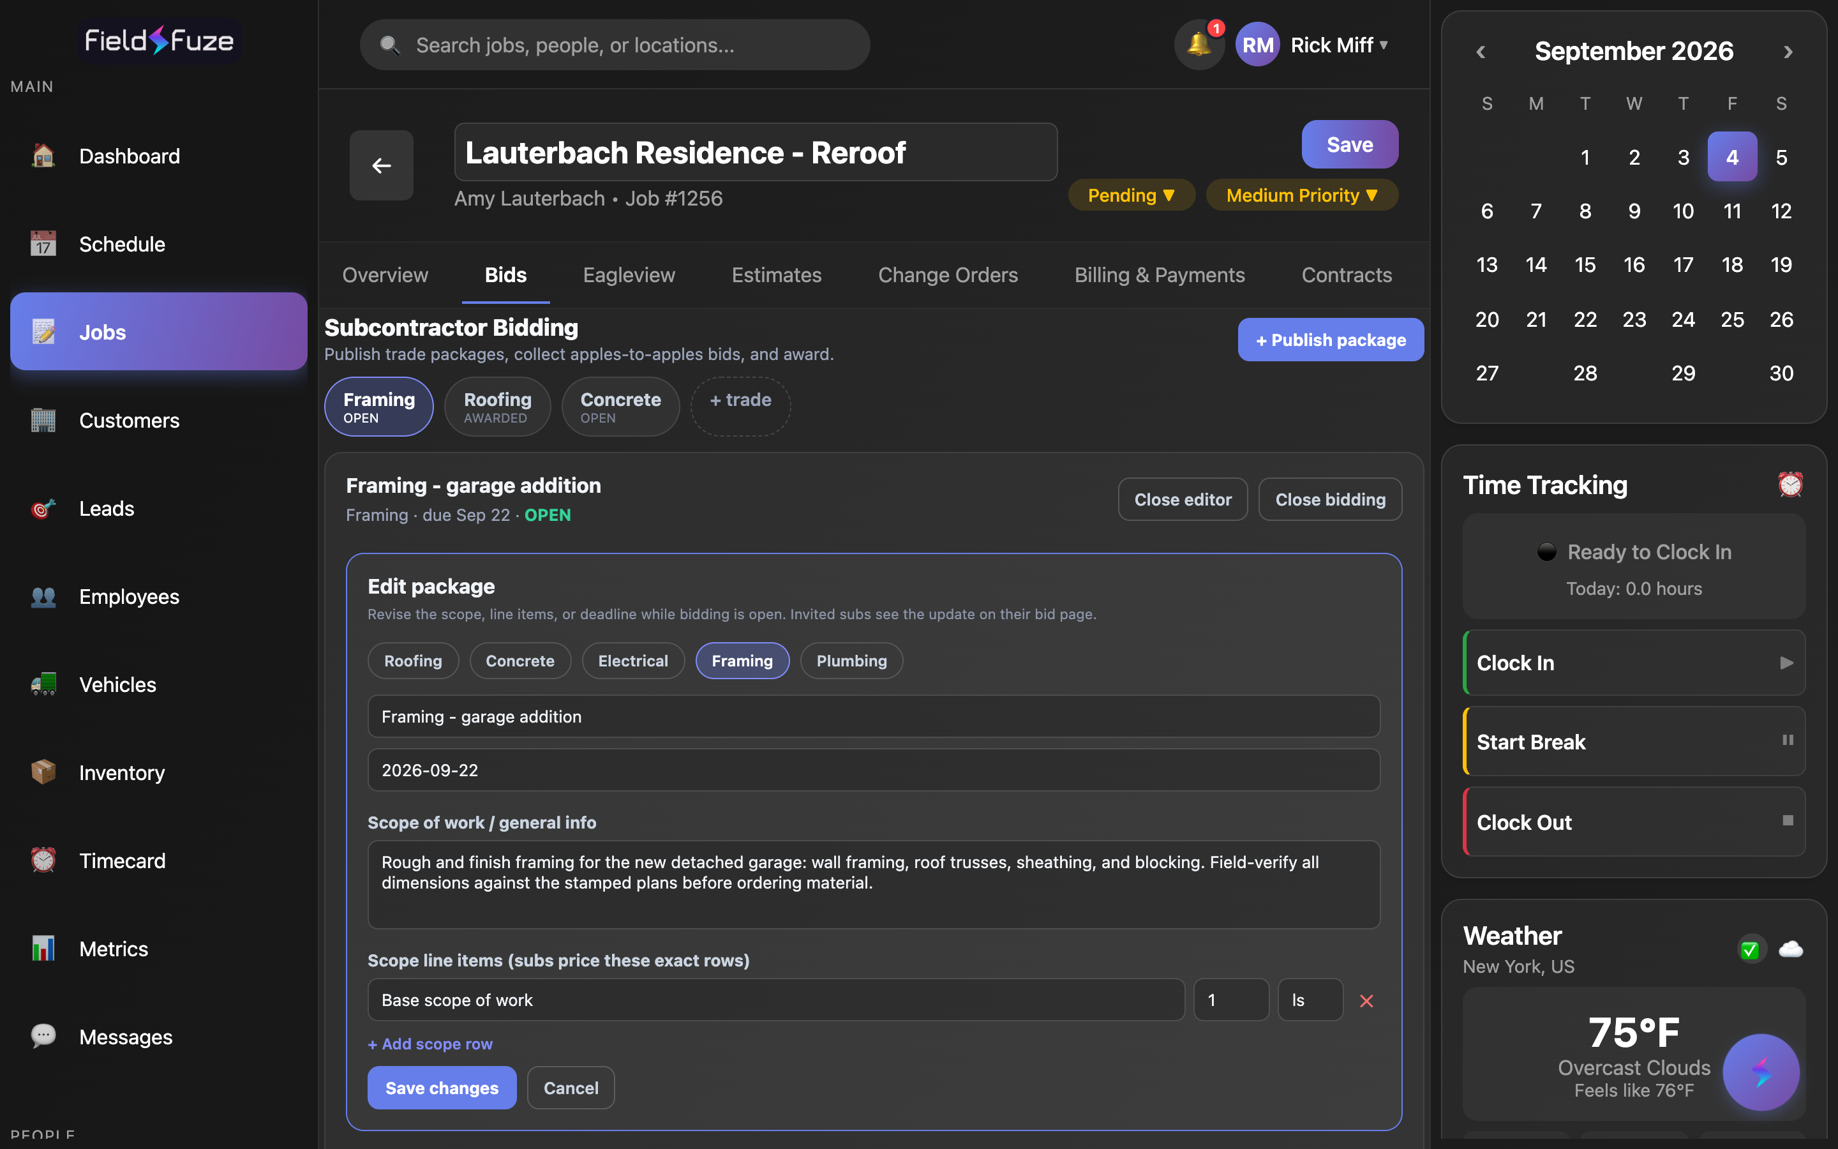Screen dimensions: 1838x1149
Task: Open the floating lightning assistant button
Action: 1761,1072
